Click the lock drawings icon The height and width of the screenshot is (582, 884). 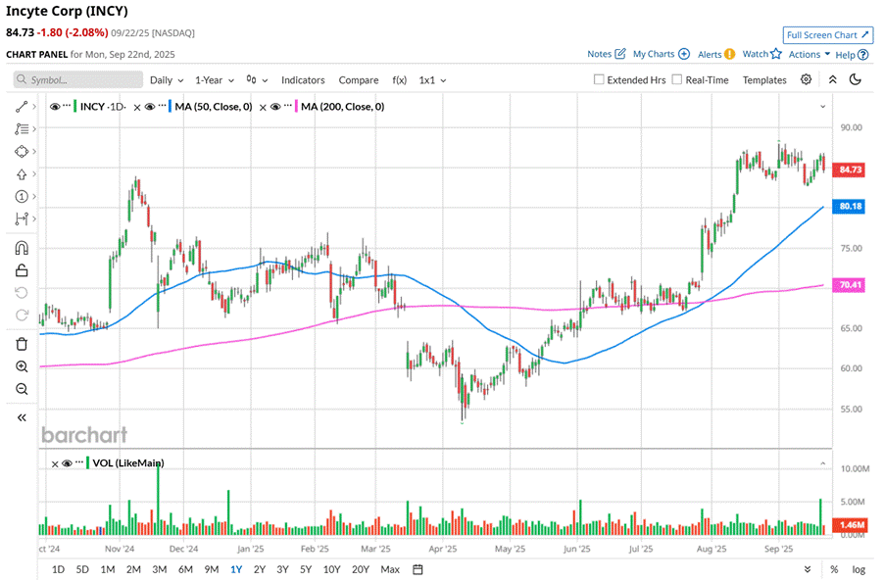click(x=22, y=270)
